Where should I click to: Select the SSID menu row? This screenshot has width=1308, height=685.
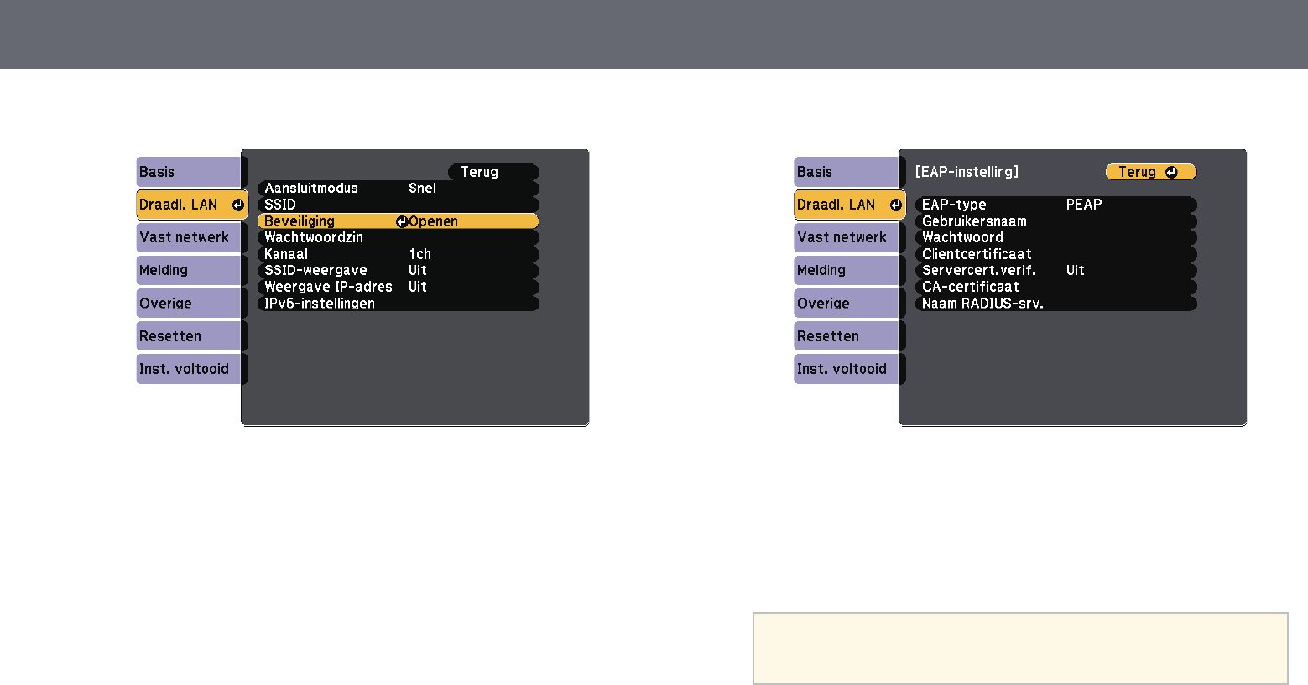click(x=398, y=205)
